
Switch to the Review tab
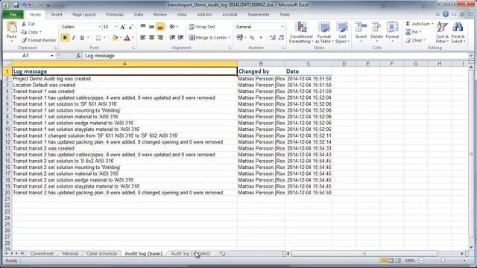coord(160,15)
